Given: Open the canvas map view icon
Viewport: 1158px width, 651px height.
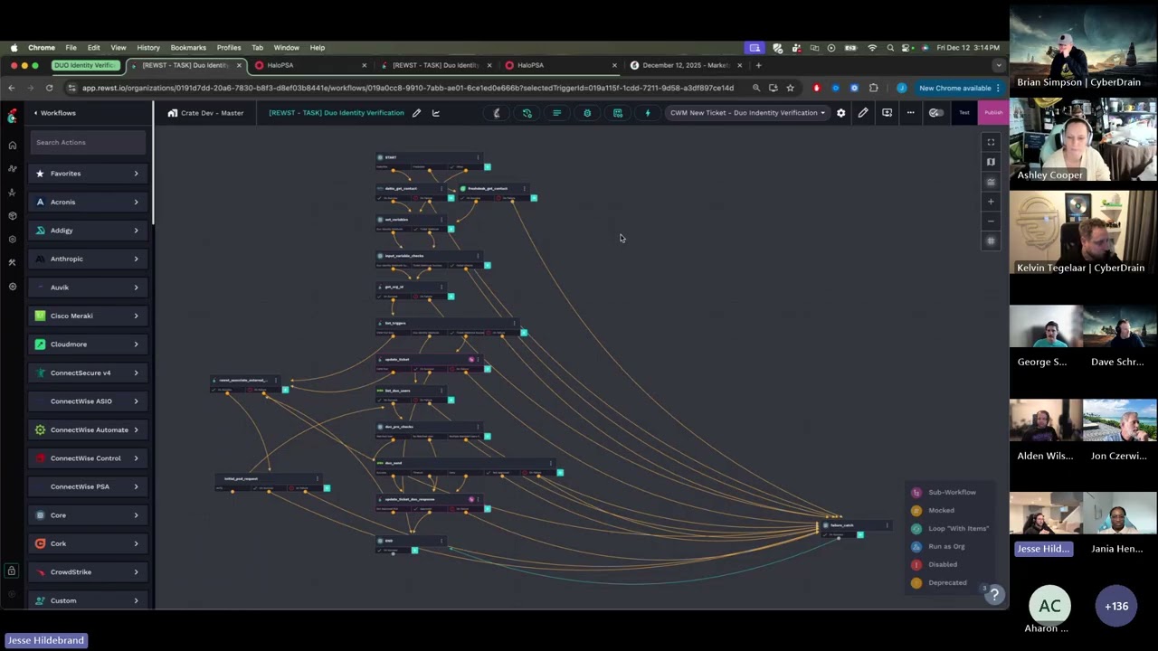Looking at the screenshot, I should (991, 162).
